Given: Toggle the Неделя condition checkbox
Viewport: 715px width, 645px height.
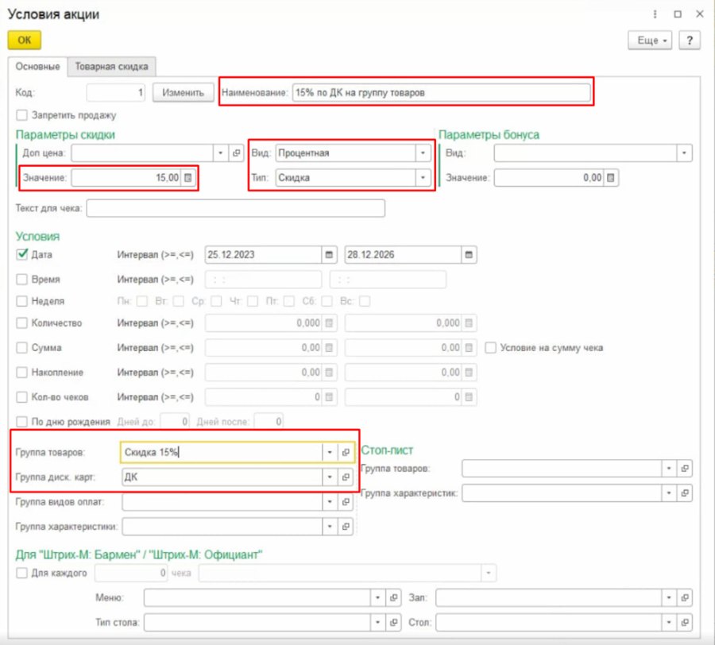Looking at the screenshot, I should 22,301.
